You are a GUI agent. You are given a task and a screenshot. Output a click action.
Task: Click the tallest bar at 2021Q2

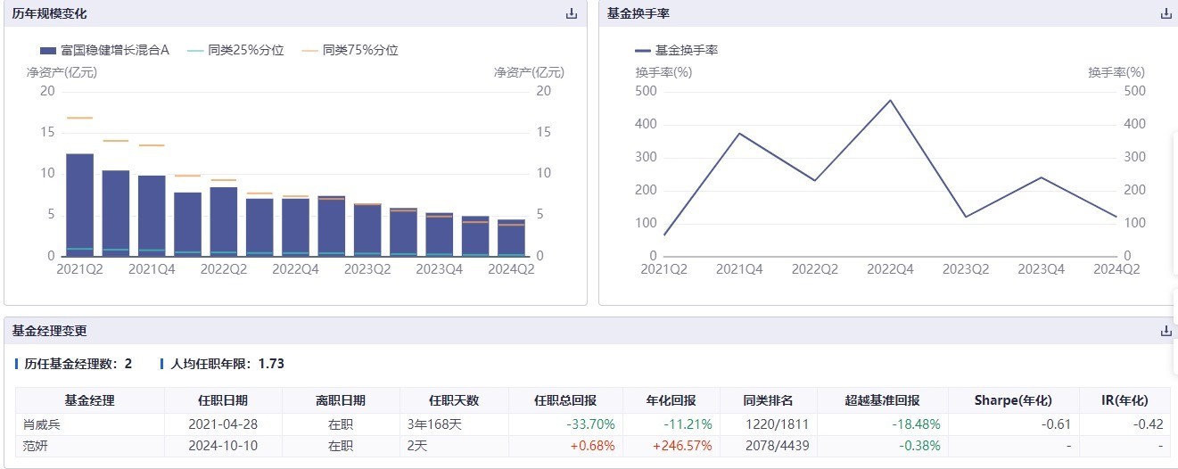79,205
